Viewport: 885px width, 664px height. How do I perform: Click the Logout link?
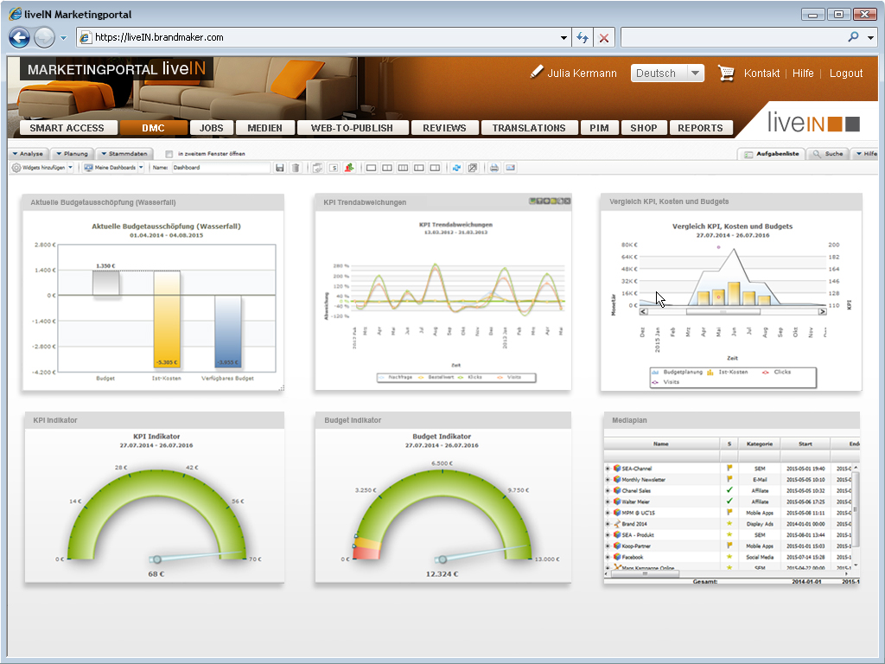846,73
